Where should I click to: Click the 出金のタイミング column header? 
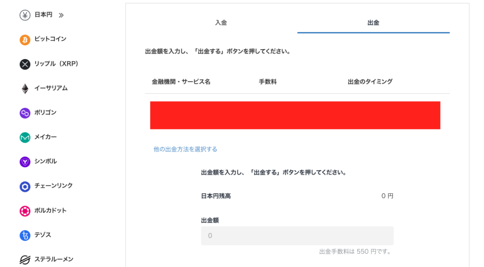(x=370, y=82)
